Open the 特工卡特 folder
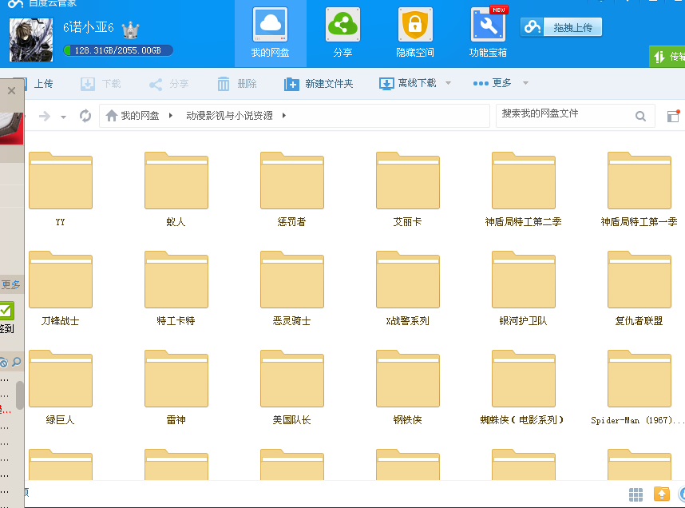 click(x=176, y=288)
